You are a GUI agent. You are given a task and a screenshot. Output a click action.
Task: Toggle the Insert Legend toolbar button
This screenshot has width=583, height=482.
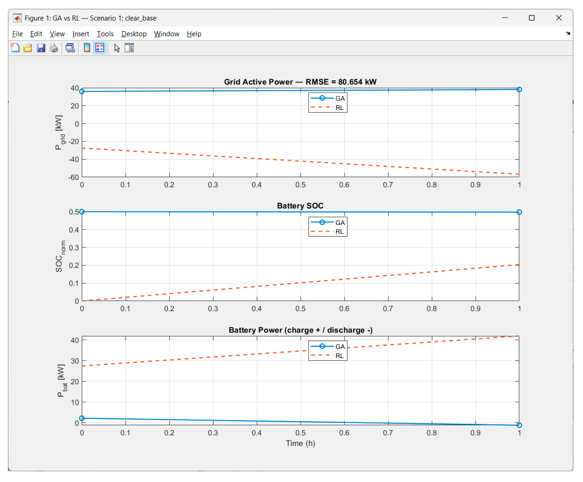(100, 48)
